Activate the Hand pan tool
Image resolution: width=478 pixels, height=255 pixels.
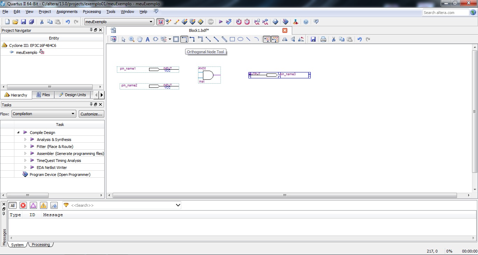click(140, 39)
